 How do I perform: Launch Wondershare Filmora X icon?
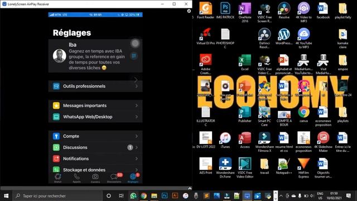point(264,142)
